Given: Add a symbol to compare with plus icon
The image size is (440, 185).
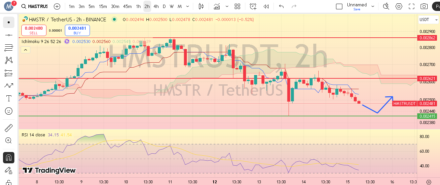Looking at the screenshot, I should coord(57,6).
